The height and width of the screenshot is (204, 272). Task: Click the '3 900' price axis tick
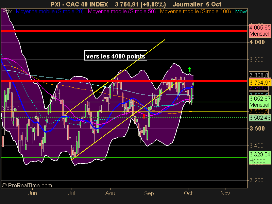coord(256,60)
